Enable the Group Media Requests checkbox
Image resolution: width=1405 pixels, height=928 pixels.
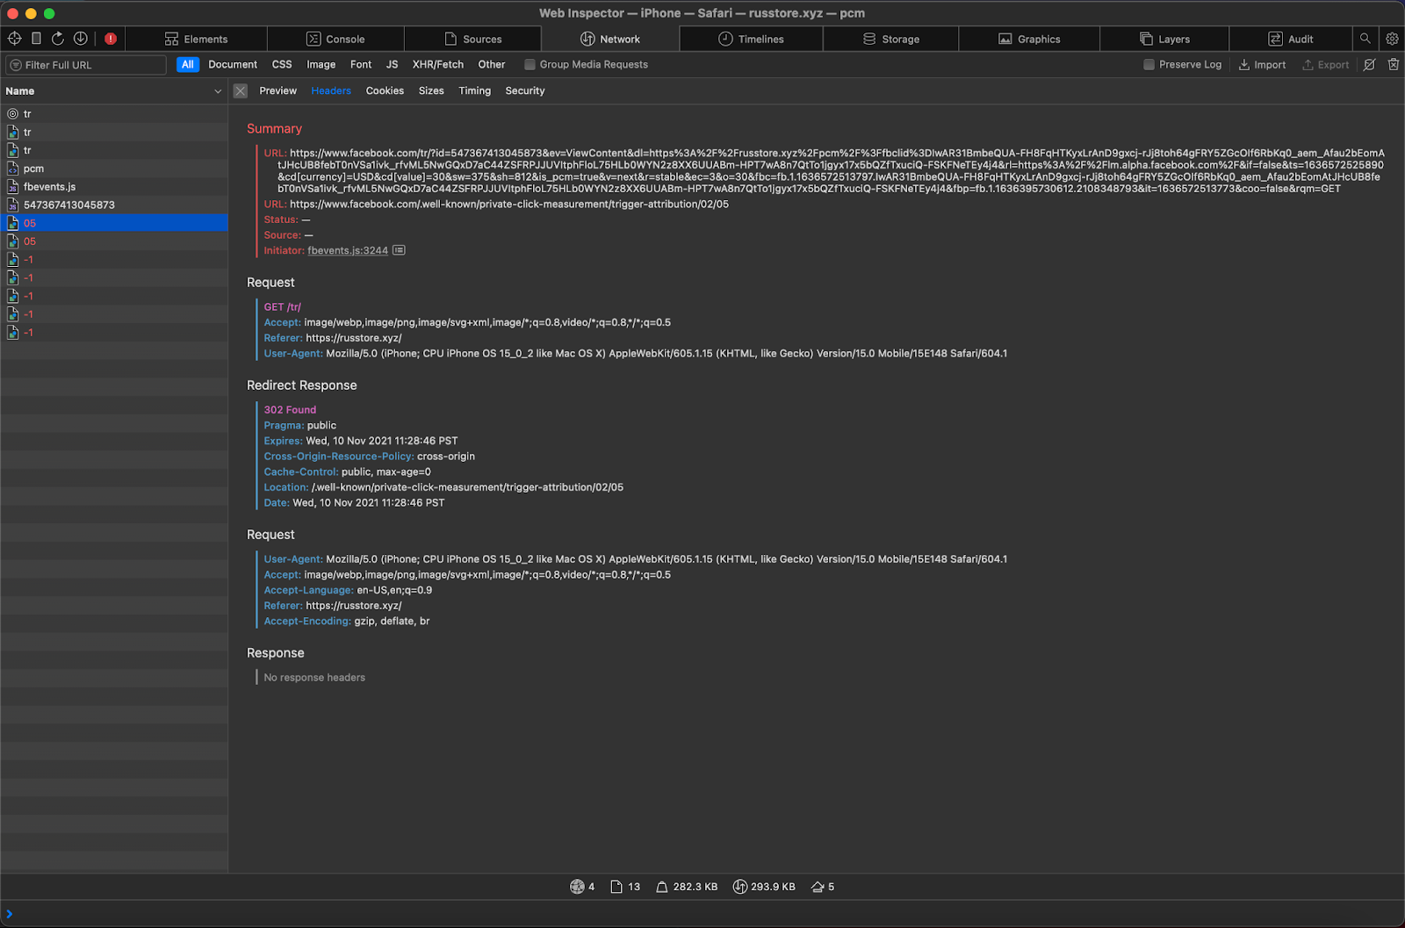(530, 65)
